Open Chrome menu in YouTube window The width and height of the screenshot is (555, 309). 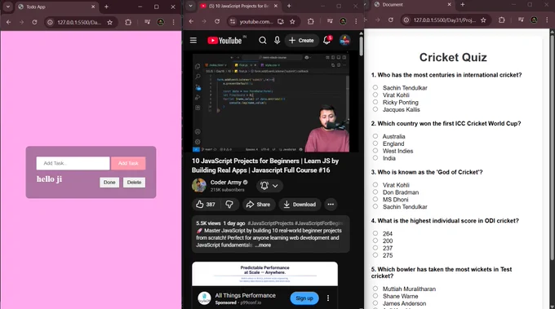tap(356, 21)
